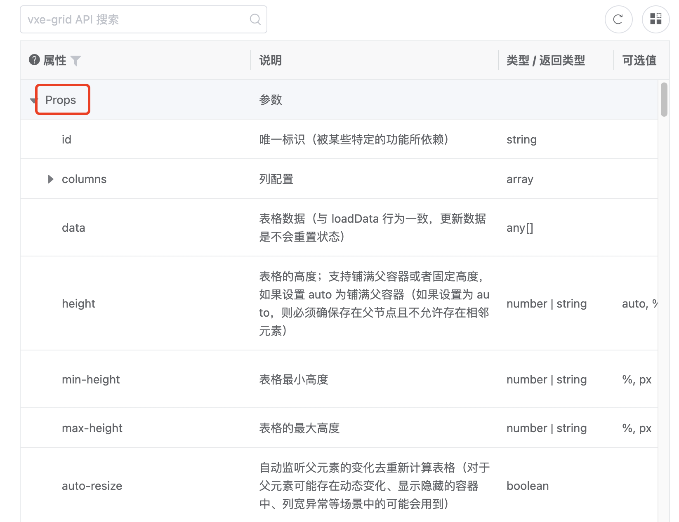Select the funnel filter for property column

pyautogui.click(x=76, y=61)
